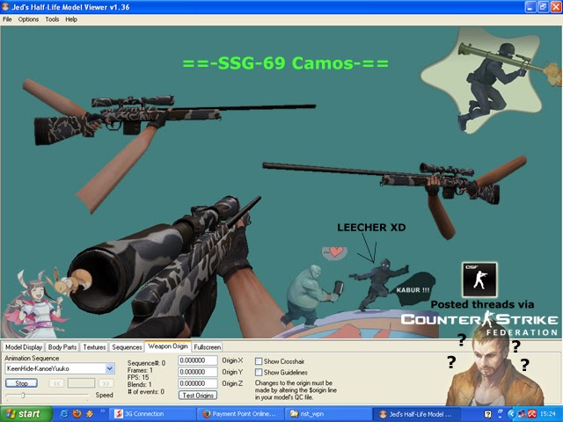Adjust the animation Speed slider

(x=23, y=395)
